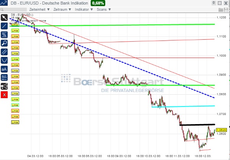Click the 1,0600 price axis label

(221, 134)
